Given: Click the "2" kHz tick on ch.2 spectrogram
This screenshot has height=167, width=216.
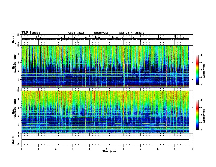Looking at the screenshot, I should tap(19, 125).
